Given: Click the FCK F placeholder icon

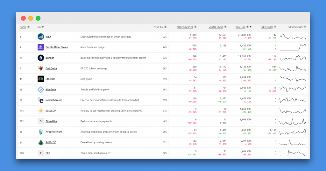Looking at the screenshot, I should pyautogui.click(x=41, y=153).
